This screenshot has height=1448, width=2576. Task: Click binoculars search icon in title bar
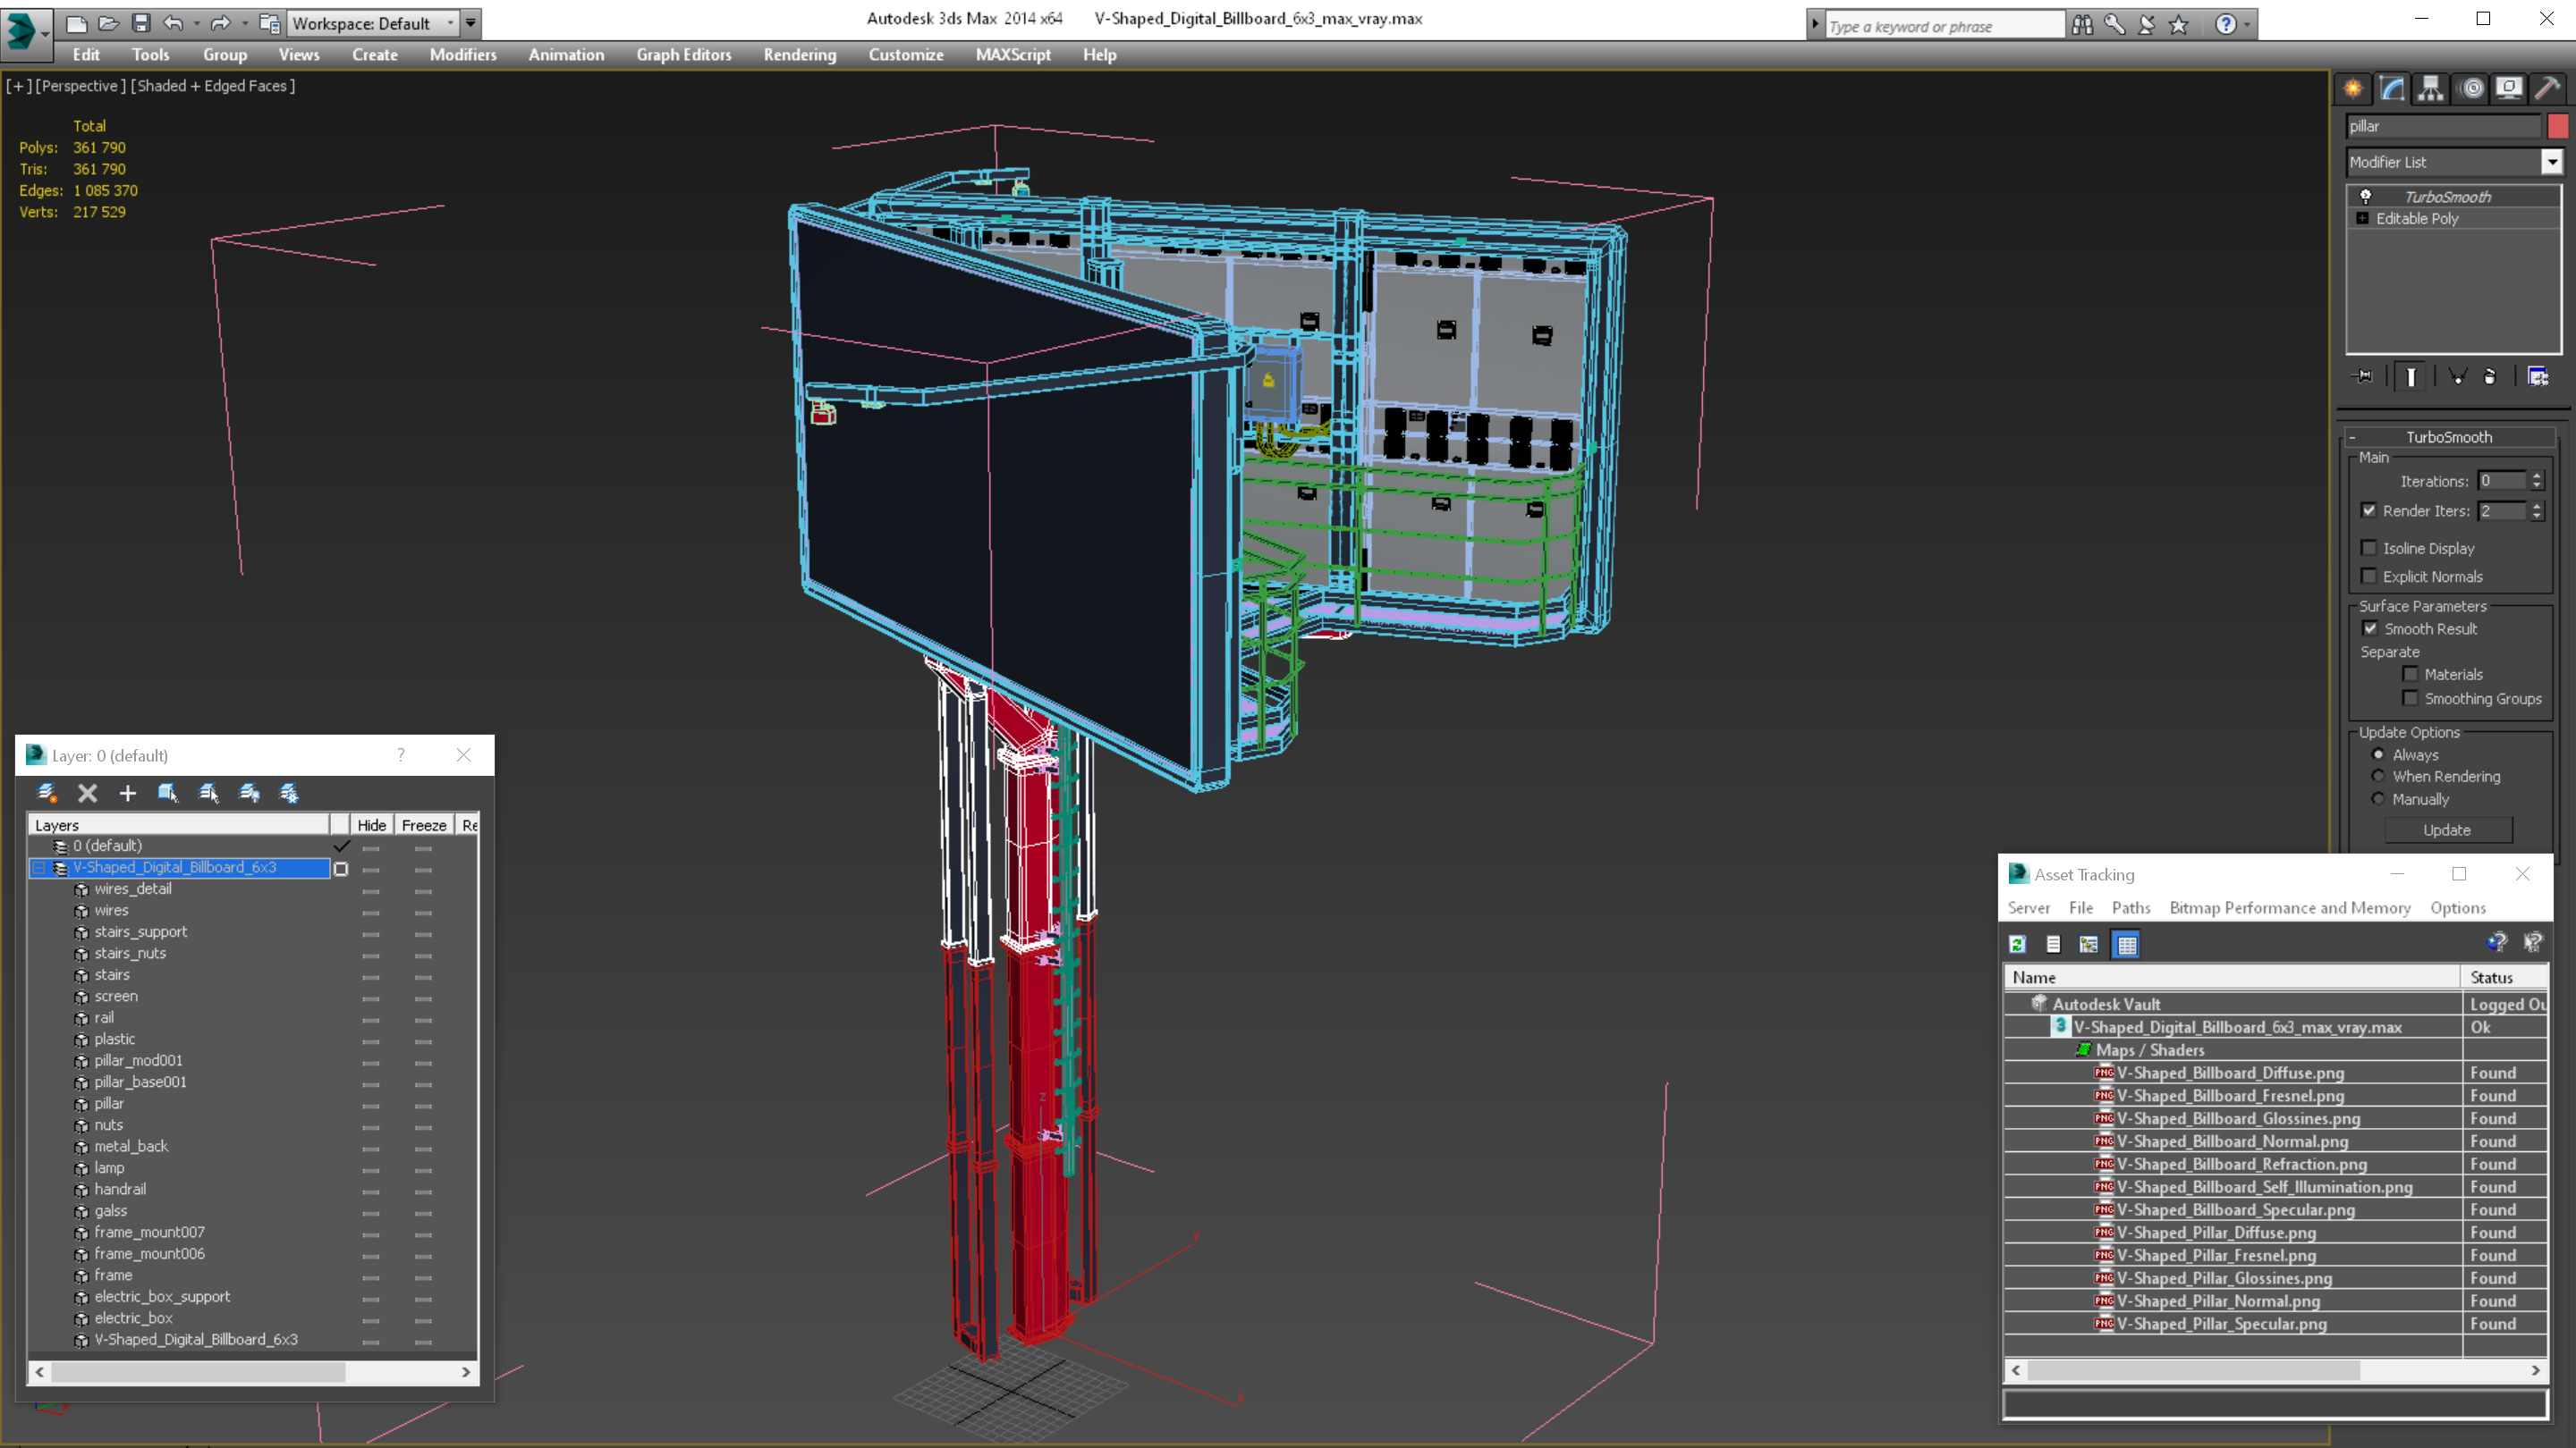tap(2083, 24)
